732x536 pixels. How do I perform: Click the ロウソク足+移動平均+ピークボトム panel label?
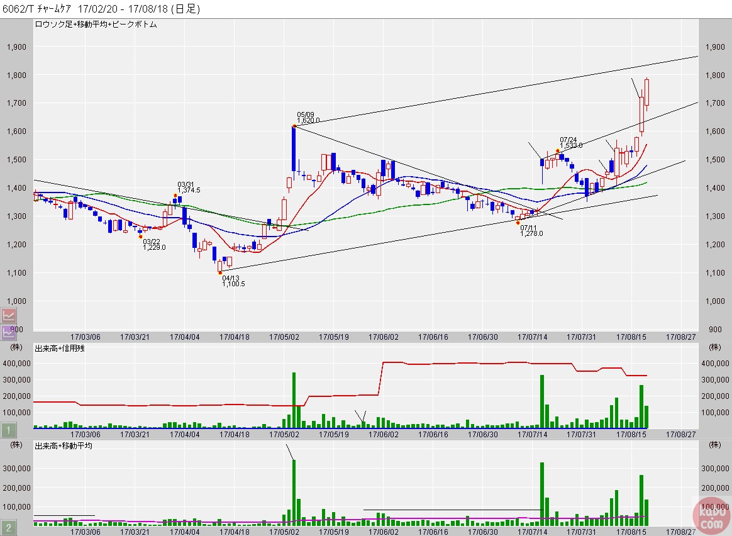coord(96,25)
